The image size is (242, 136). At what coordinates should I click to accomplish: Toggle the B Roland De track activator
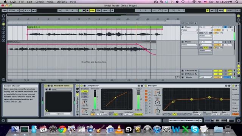(x=218, y=74)
